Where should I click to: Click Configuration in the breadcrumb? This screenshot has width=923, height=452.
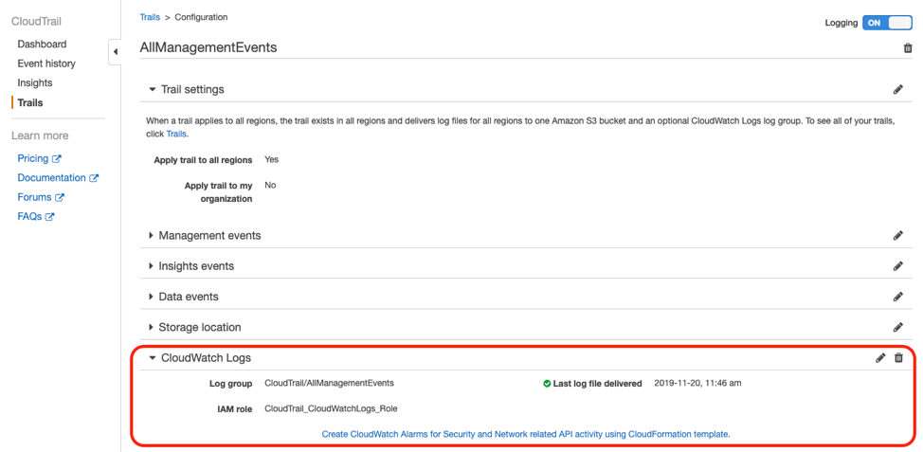[x=201, y=17]
